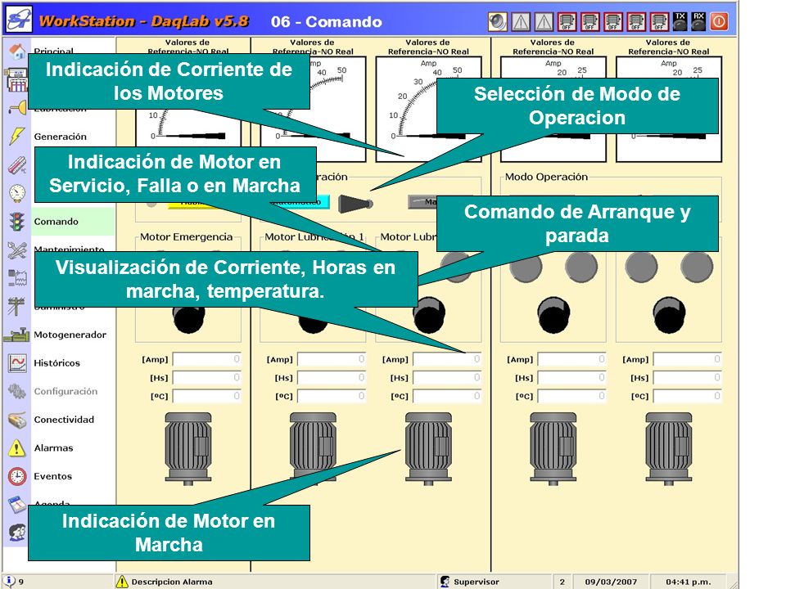Click the Históricos chart icon
This screenshot has height=589, width=786.
(17, 362)
